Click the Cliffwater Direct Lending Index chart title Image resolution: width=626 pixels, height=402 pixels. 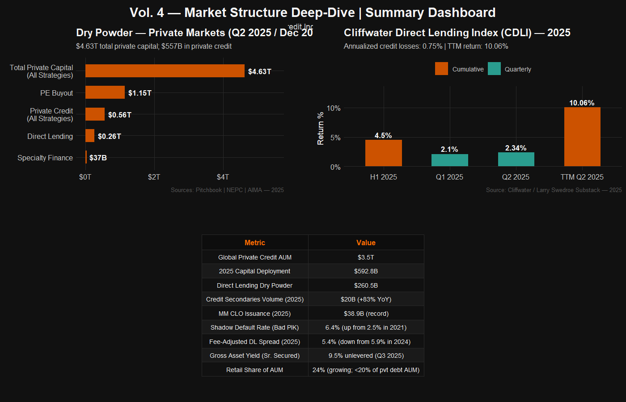pos(457,33)
